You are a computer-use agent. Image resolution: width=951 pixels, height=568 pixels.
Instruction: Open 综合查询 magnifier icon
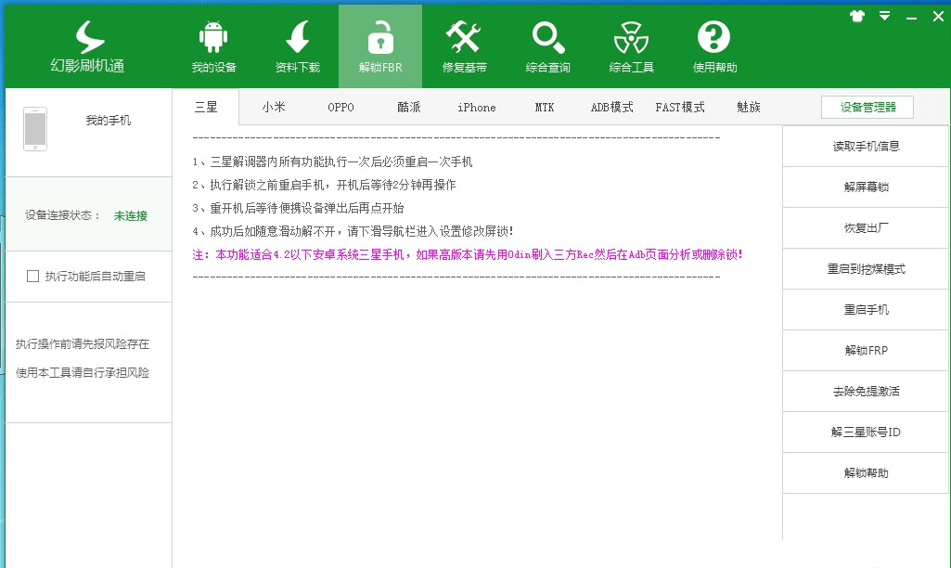(x=547, y=38)
